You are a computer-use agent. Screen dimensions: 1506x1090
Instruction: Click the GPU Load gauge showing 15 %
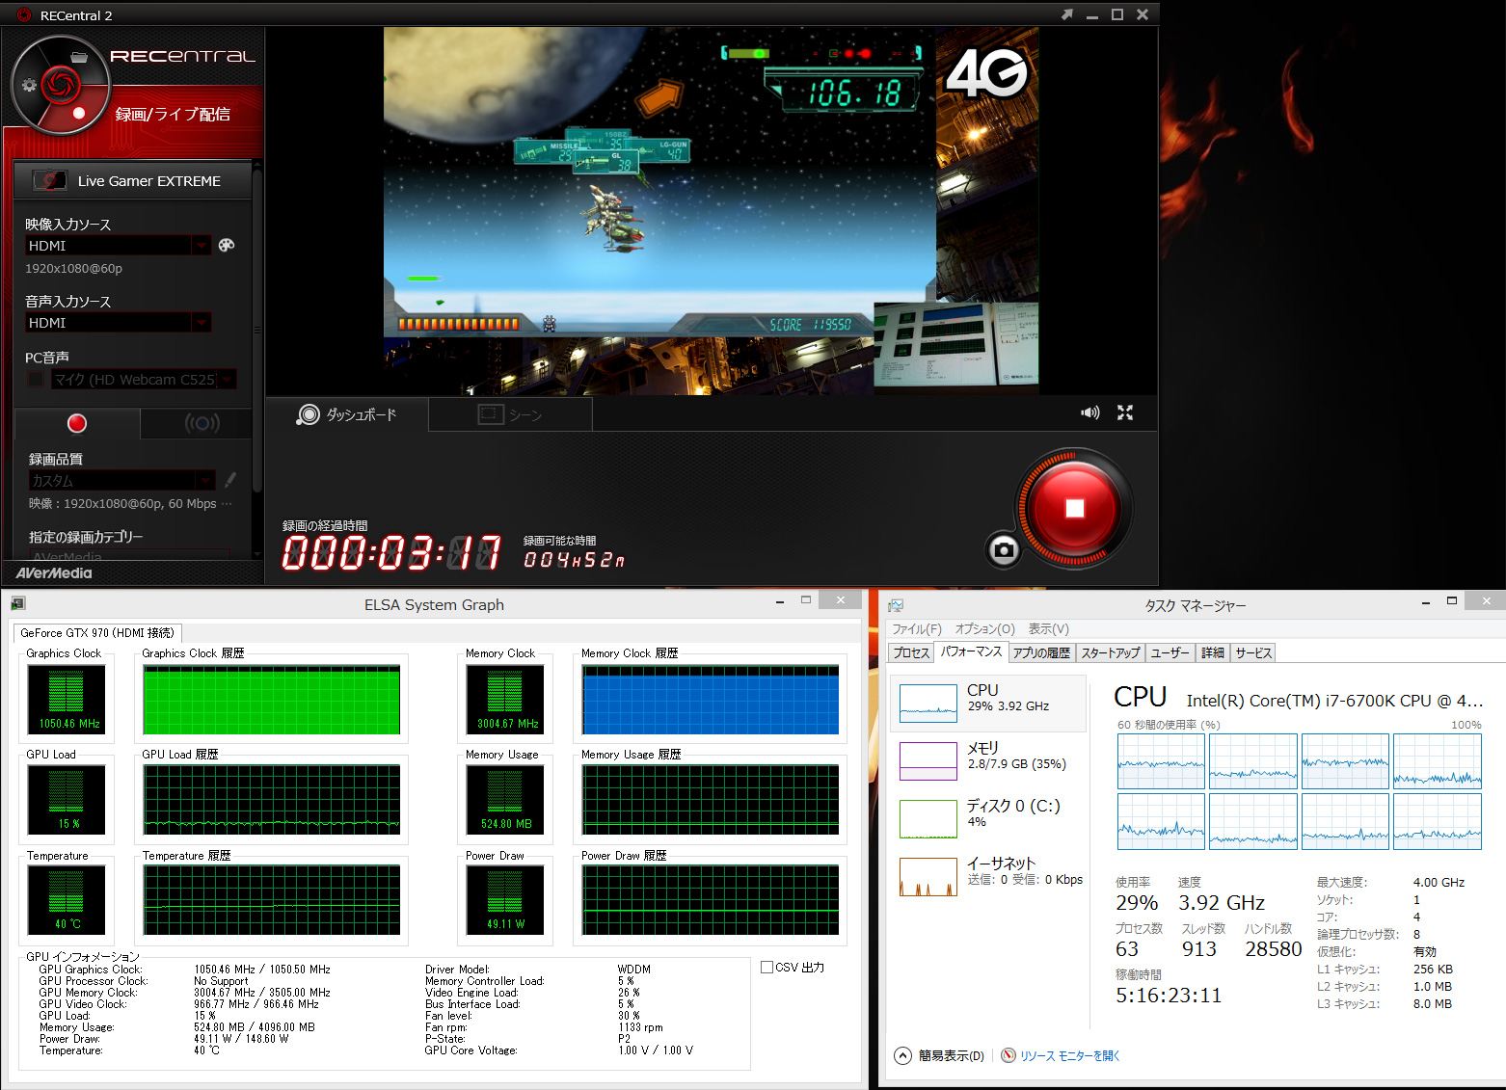tap(66, 799)
